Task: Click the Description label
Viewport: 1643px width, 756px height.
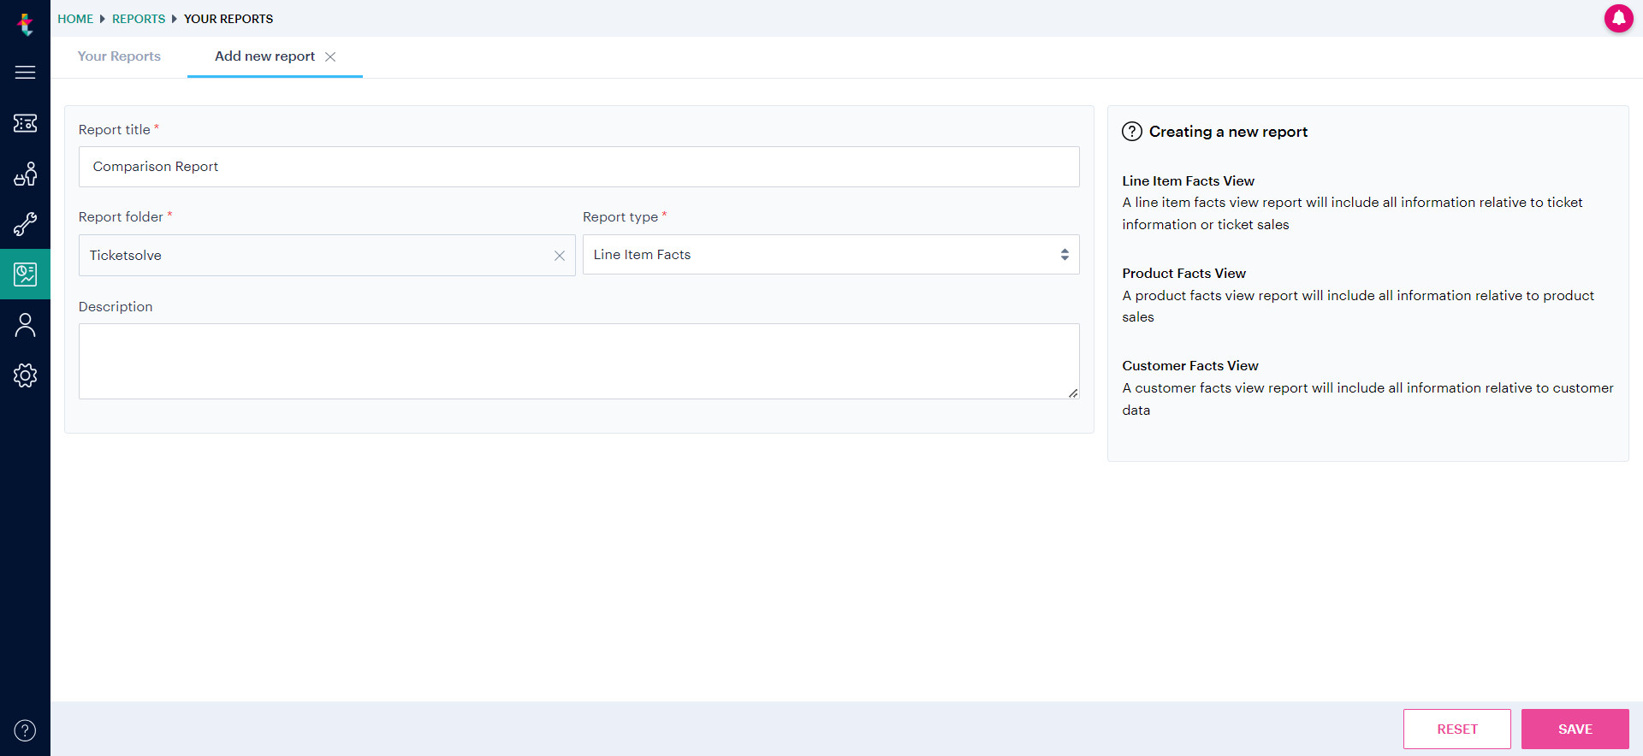Action: [116, 307]
